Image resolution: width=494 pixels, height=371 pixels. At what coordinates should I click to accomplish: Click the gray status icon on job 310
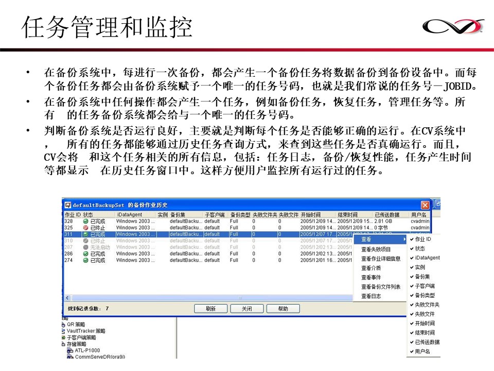point(85,241)
